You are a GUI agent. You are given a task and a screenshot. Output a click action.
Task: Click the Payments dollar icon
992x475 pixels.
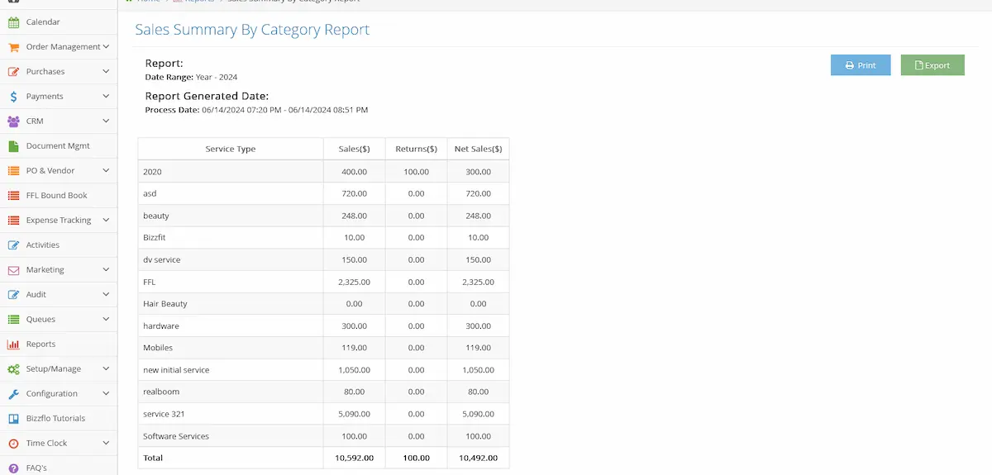(13, 97)
